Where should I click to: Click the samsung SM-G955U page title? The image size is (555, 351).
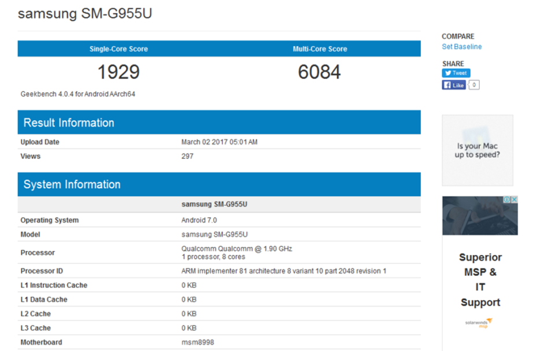coord(85,13)
